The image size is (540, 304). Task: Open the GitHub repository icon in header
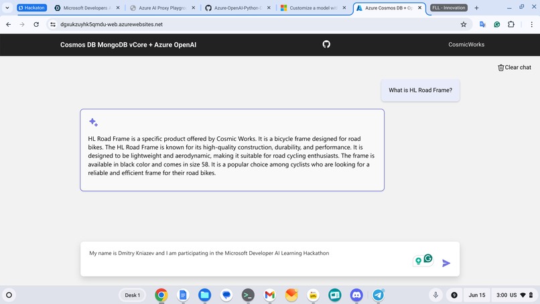pos(326,44)
